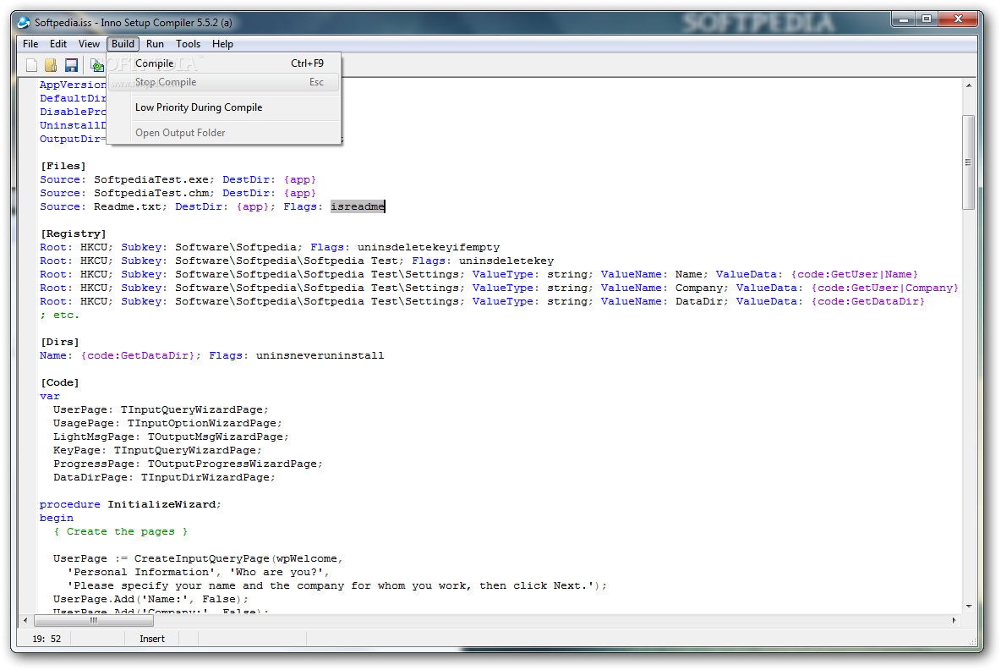The width and height of the screenshot is (1001, 670).
Task: Click the horizontal scrollbar left arrow
Action: [x=25, y=620]
